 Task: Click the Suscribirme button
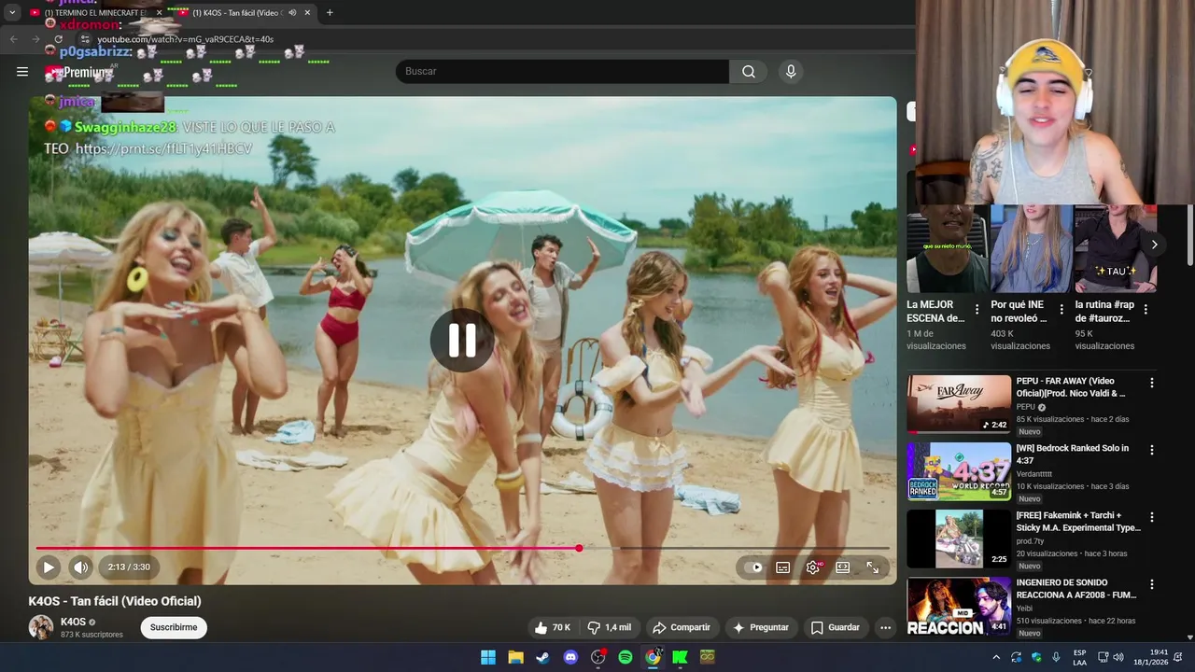point(174,627)
